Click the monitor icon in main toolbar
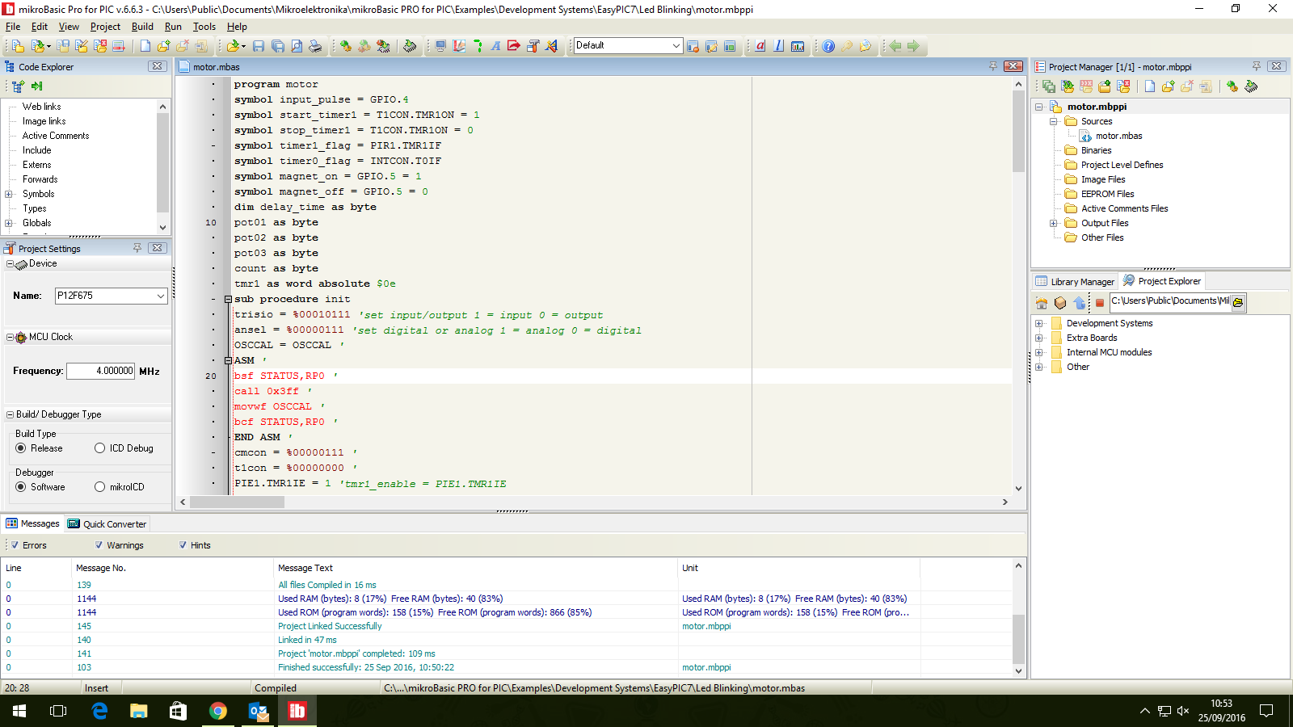Screen dimensions: 1293x727 [x=440, y=46]
